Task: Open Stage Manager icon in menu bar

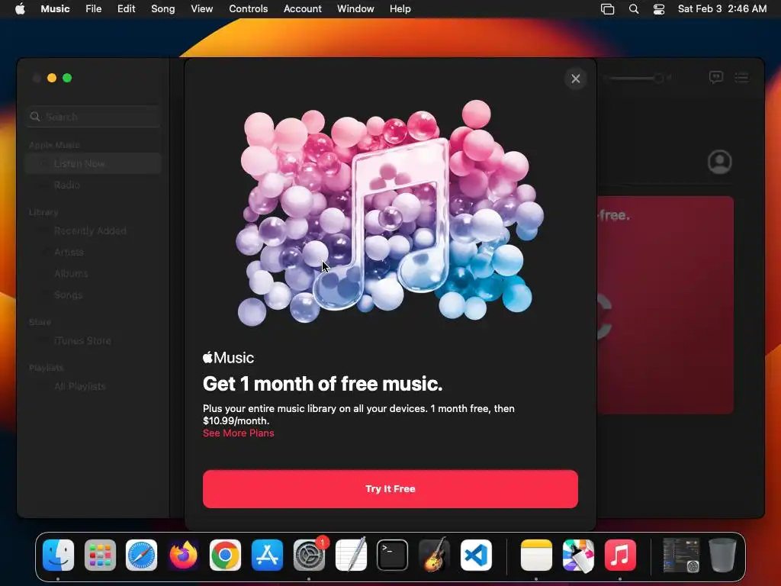Action: click(607, 9)
